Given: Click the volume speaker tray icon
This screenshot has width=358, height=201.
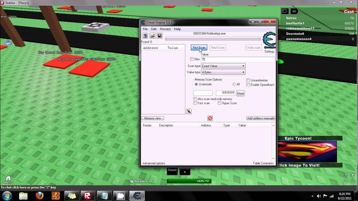Looking at the screenshot, I should [x=319, y=196].
